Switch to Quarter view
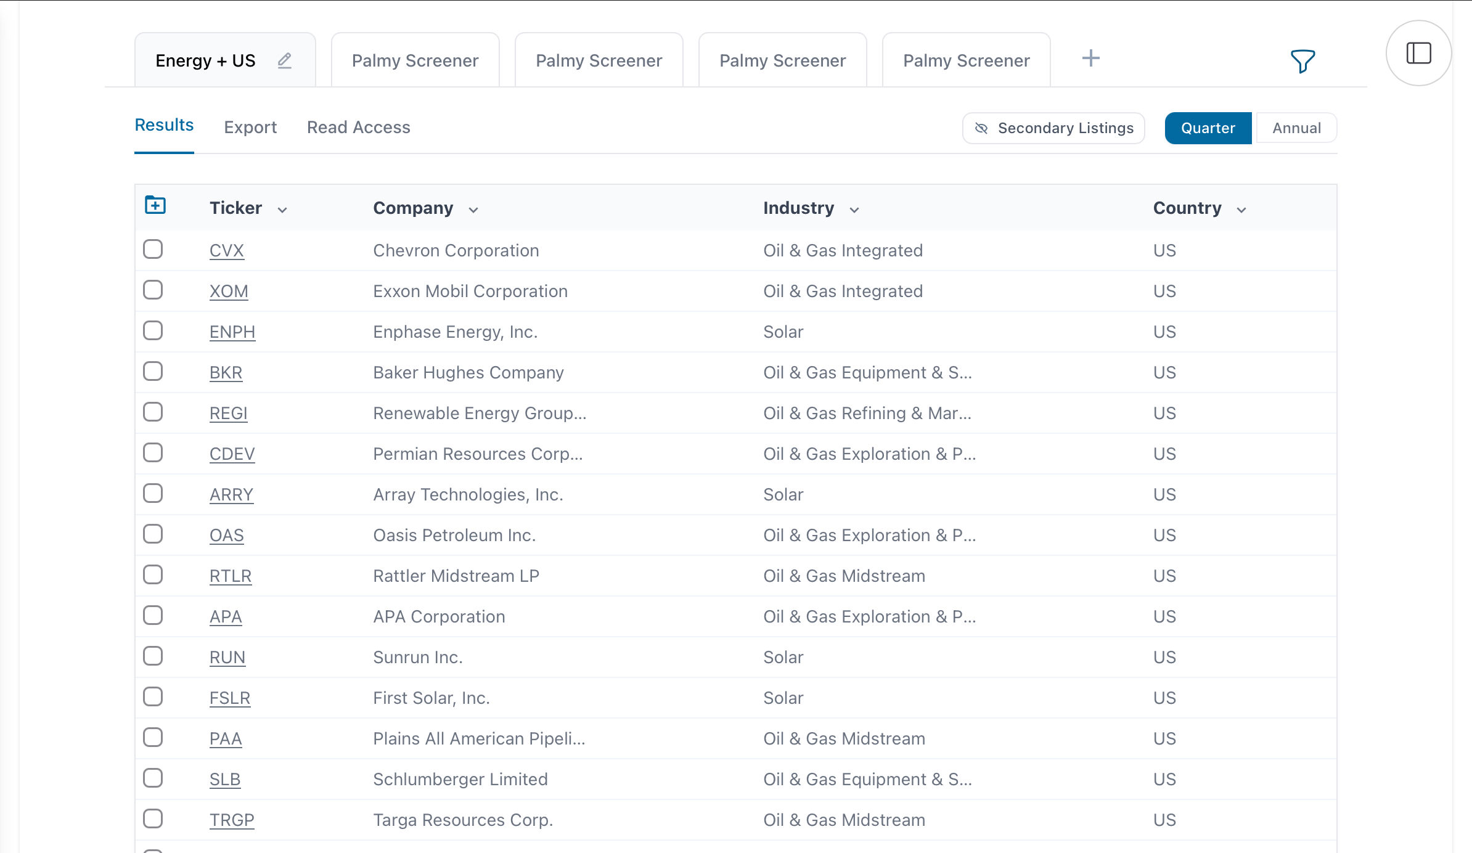The height and width of the screenshot is (853, 1472). tap(1208, 128)
